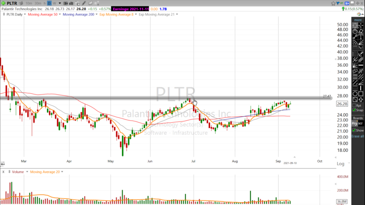Toggle the Snap checkbox
365x205 pixels.
tap(354, 110)
